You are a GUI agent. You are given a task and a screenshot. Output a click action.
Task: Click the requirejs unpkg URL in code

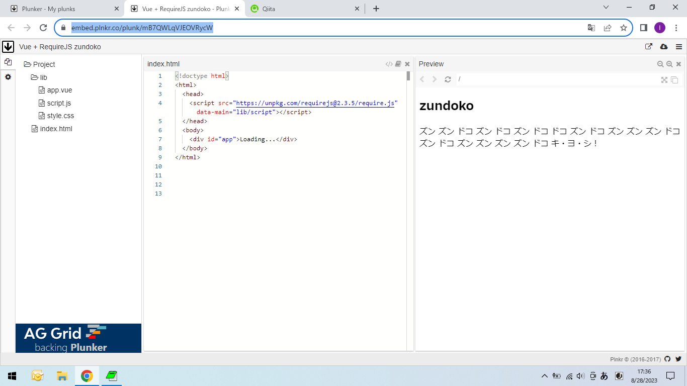pos(315,103)
